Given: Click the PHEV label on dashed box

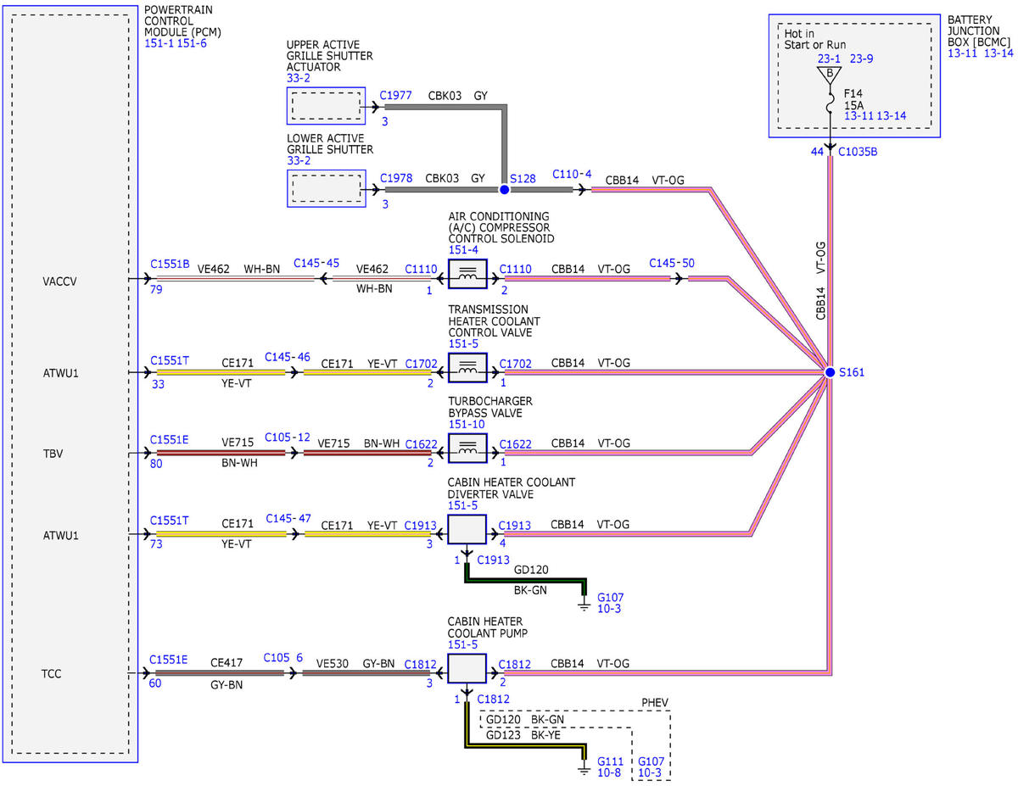Looking at the screenshot, I should (x=654, y=704).
